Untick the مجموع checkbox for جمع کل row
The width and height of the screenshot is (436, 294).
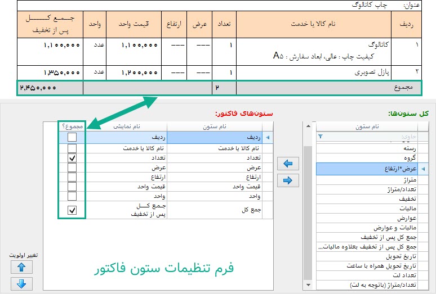72,210
